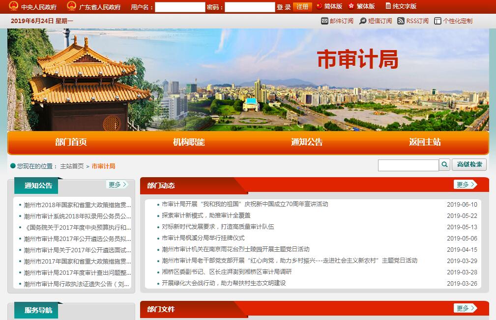496x320 pixels.
Task: Expand 更多 in 通知公告 panel
Action: point(117,185)
